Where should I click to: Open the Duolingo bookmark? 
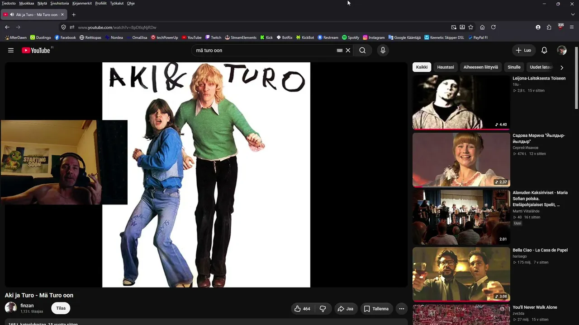coord(41,37)
